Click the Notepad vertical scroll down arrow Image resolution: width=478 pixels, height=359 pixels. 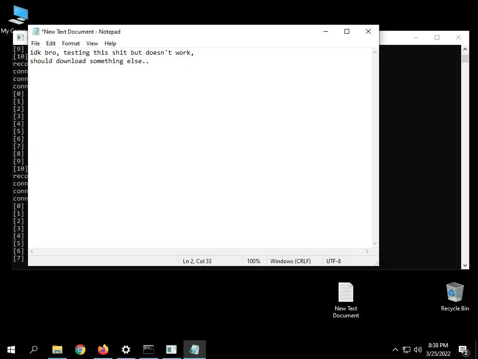[x=375, y=243]
